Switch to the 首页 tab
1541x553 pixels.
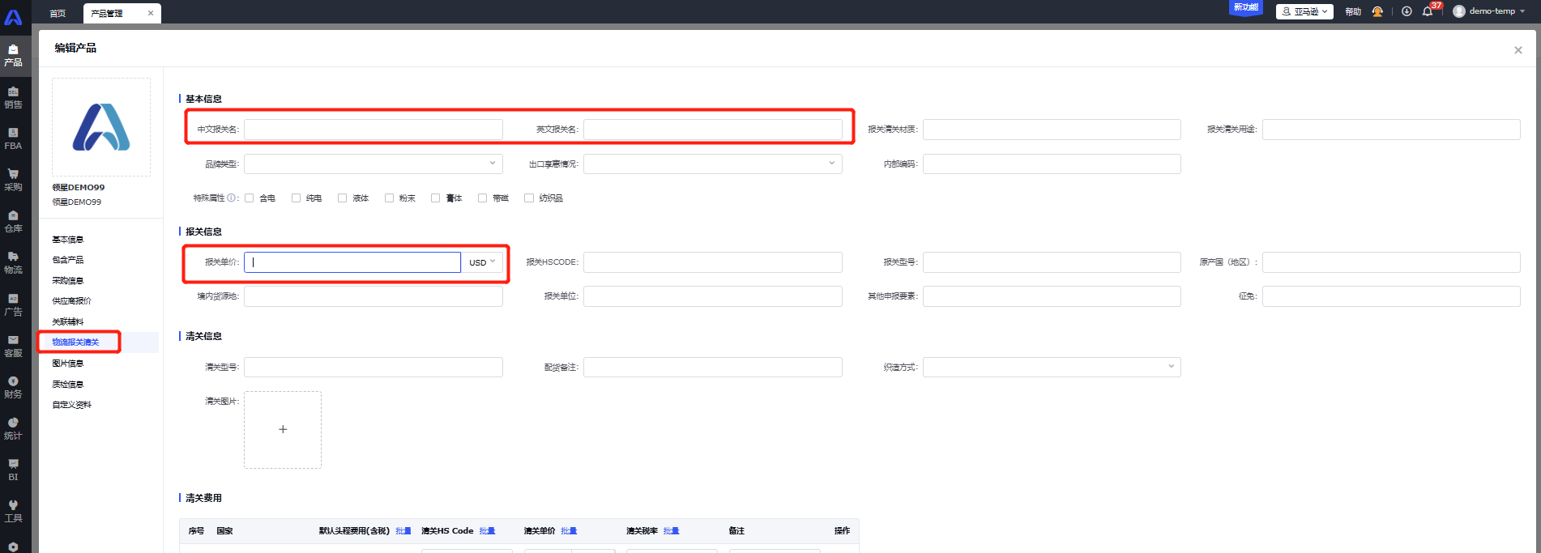(58, 13)
